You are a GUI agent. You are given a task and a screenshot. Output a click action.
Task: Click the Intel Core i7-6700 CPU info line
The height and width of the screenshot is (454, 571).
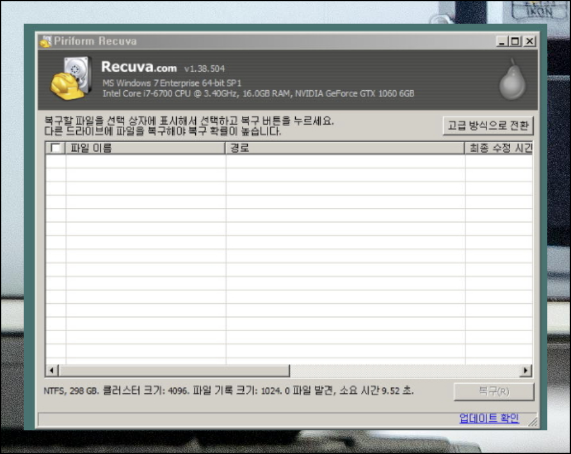(258, 93)
